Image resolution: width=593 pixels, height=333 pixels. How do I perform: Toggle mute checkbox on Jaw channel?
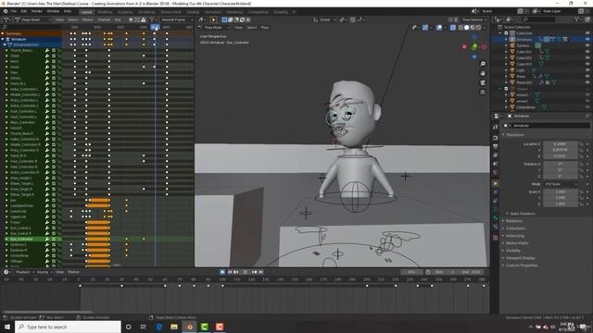[54, 200]
